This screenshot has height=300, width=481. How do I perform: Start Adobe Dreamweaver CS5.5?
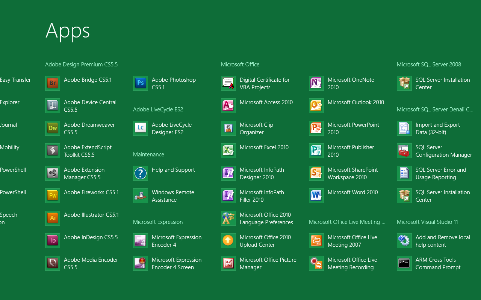(x=89, y=128)
